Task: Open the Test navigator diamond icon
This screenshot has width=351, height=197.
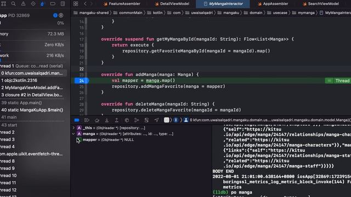Action: [x=33, y=4]
